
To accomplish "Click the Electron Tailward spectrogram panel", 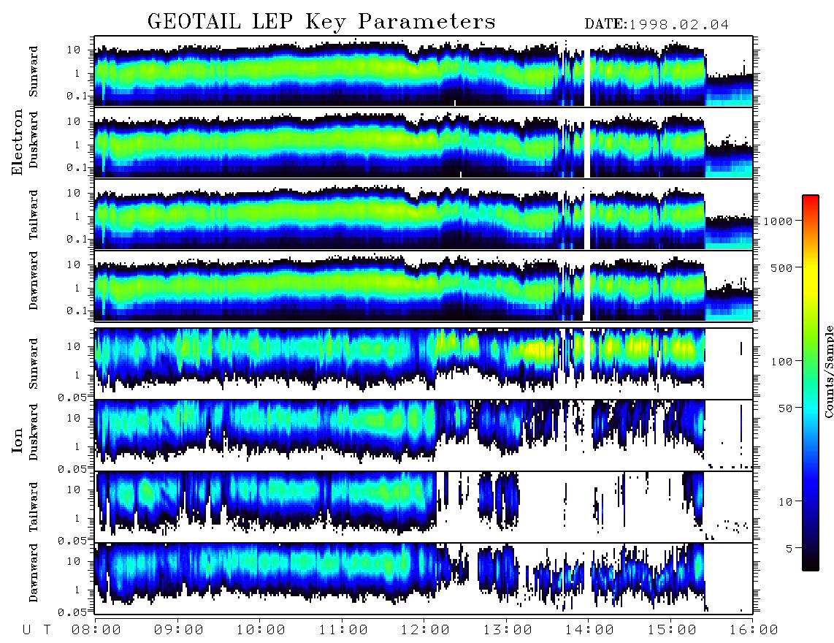I will (424, 215).
